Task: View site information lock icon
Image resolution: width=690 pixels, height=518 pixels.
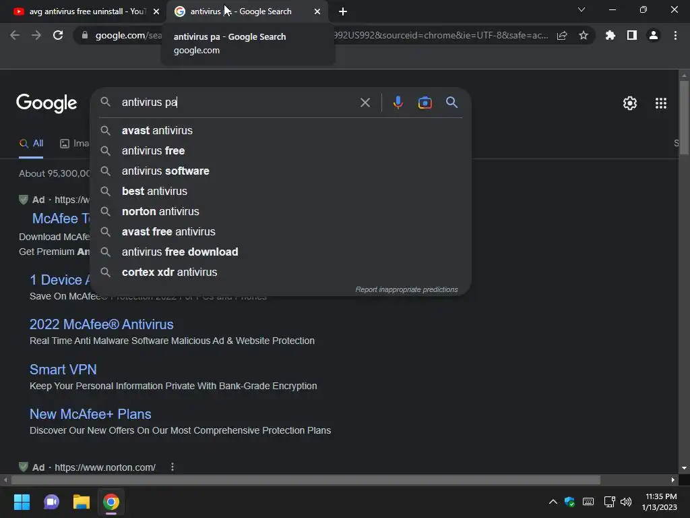Action: (x=85, y=35)
